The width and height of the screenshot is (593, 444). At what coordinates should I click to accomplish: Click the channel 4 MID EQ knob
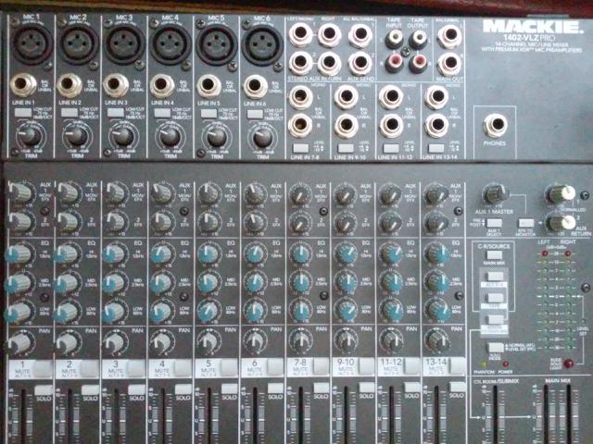160,282
